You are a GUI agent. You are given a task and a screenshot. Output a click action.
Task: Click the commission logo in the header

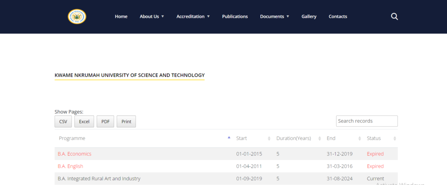(77, 17)
